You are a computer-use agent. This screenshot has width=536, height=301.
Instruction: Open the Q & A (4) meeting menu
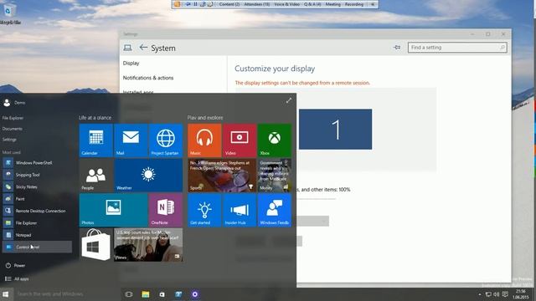click(x=312, y=4)
